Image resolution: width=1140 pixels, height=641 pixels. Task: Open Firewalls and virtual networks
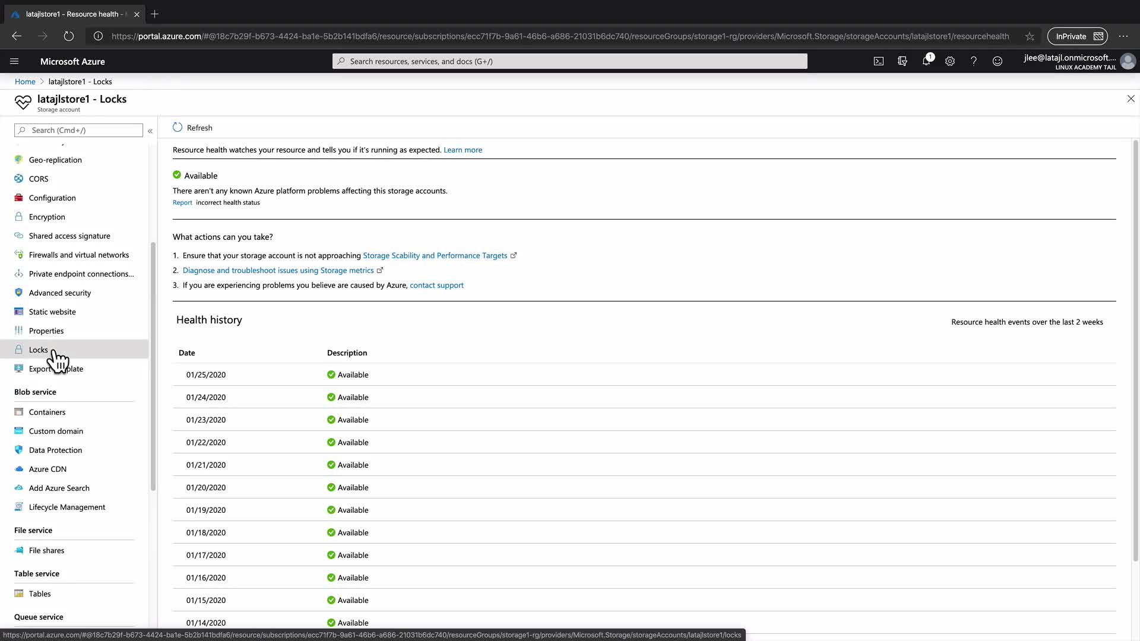click(x=78, y=255)
